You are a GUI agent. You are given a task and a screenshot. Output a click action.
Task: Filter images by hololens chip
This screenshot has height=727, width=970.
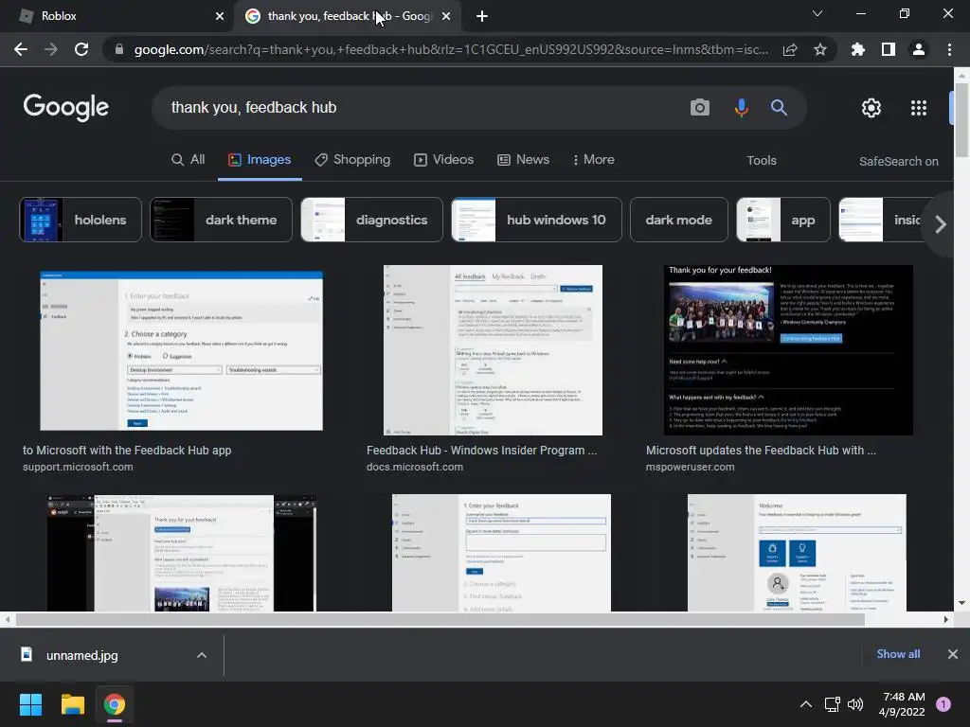point(81,220)
